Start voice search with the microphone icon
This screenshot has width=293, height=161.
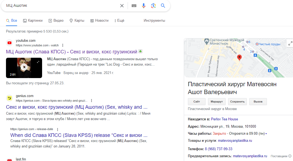coord(143,6)
